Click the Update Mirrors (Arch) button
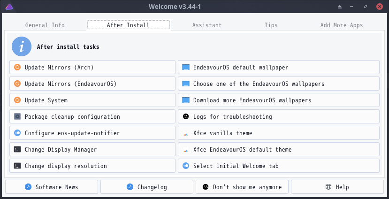The width and height of the screenshot is (389, 199). click(x=92, y=67)
